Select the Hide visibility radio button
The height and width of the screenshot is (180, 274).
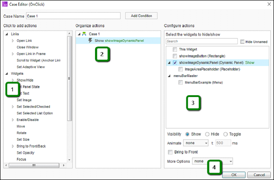coord(207,134)
